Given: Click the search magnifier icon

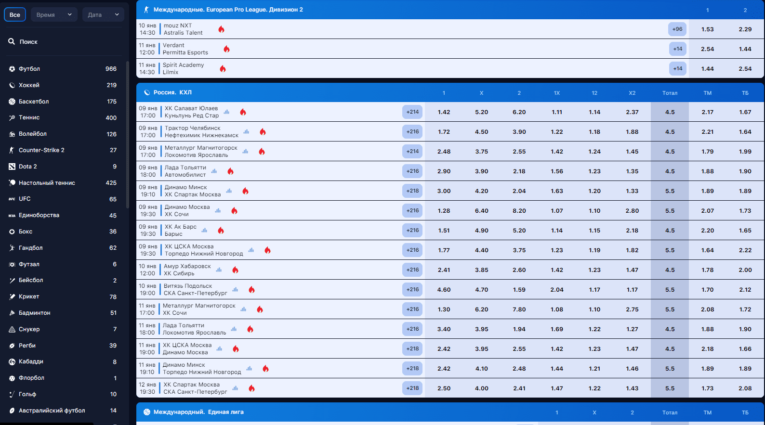Looking at the screenshot, I should click(12, 42).
